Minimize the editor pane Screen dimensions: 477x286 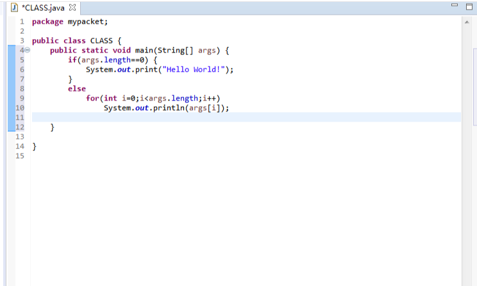[x=455, y=5]
